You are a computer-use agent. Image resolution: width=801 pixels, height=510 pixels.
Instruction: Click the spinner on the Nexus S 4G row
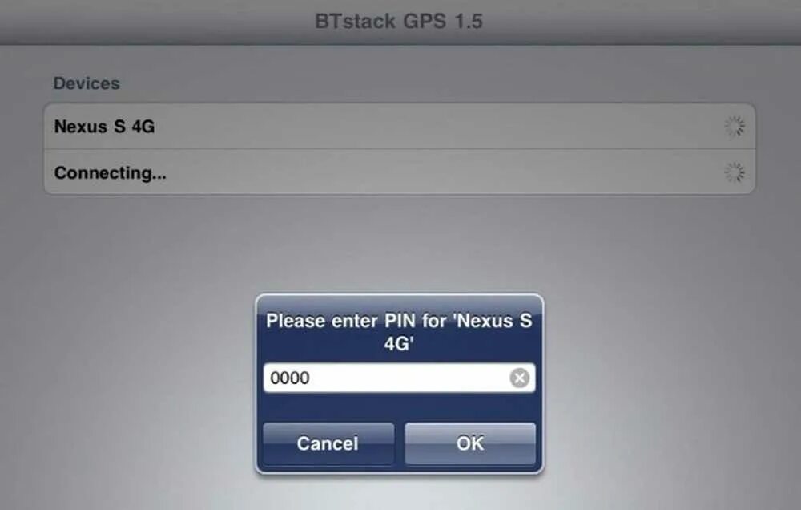point(735,127)
